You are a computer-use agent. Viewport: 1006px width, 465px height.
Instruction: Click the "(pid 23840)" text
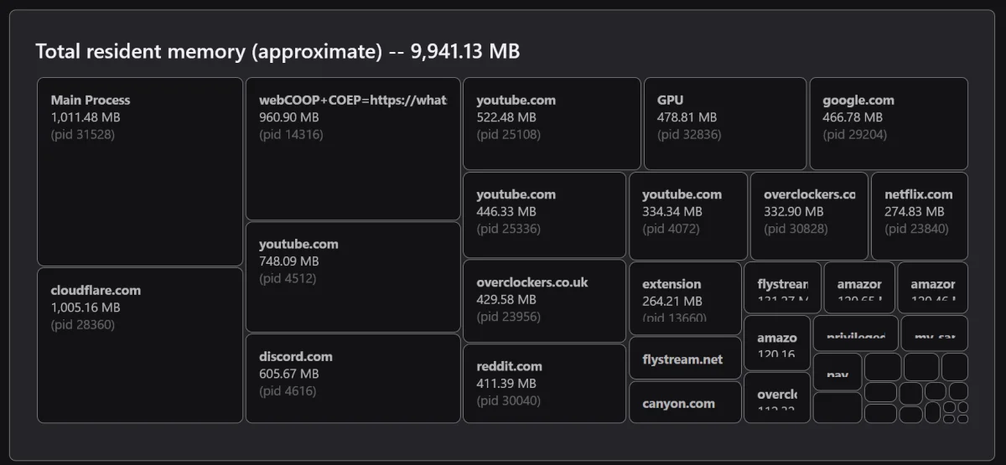pos(916,229)
